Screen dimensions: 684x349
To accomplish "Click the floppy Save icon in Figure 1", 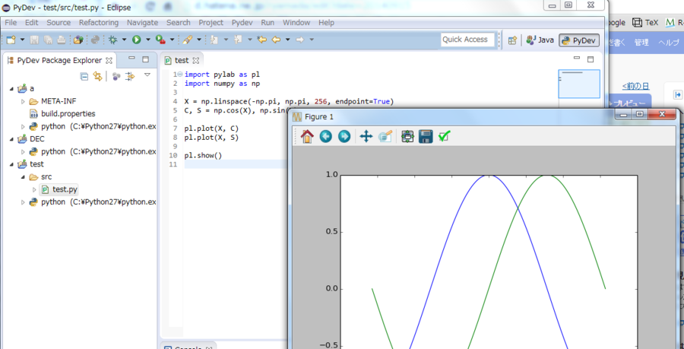I will [x=426, y=137].
